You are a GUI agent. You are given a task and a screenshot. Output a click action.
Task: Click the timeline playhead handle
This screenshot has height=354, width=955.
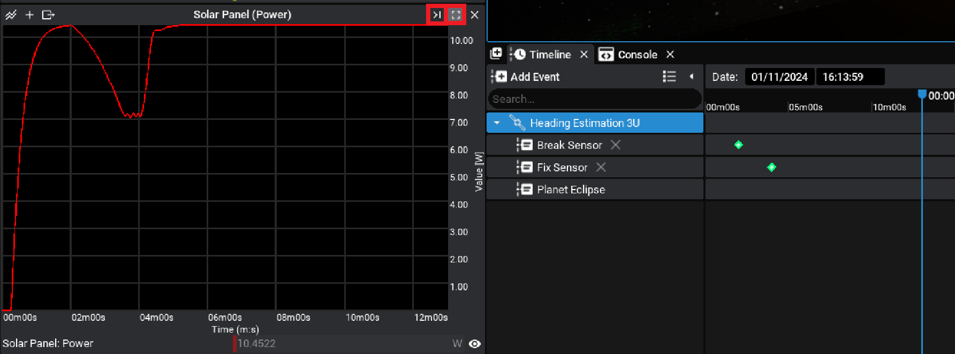[x=922, y=94]
